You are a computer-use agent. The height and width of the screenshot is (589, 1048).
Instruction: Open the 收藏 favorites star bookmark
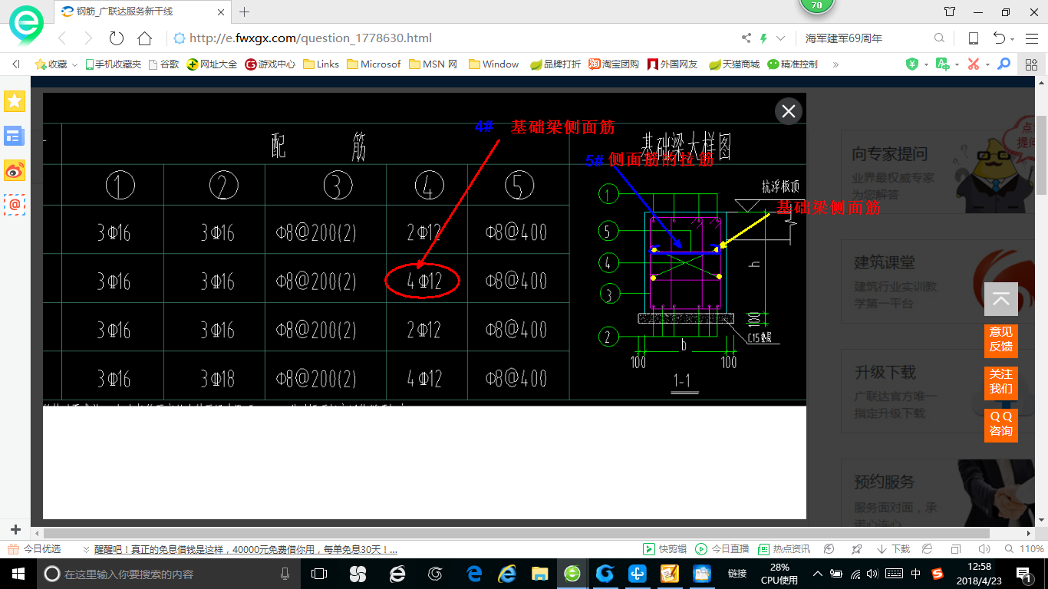click(51, 64)
